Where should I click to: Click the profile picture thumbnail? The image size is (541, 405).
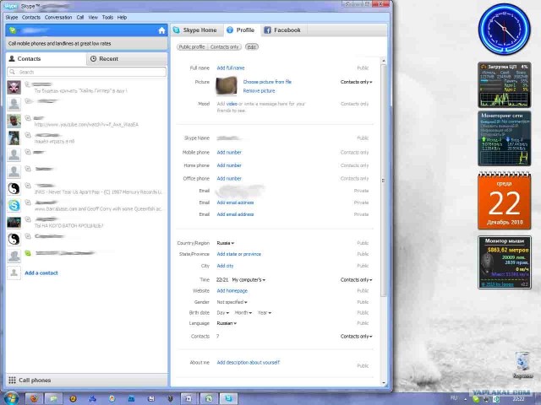click(227, 86)
